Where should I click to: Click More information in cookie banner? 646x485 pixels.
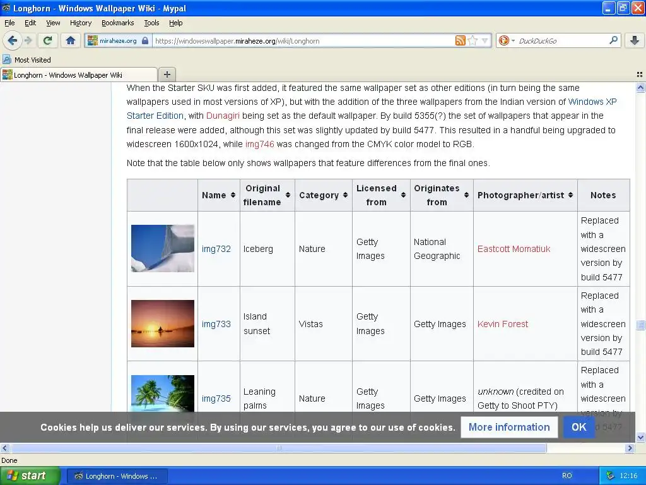point(509,427)
